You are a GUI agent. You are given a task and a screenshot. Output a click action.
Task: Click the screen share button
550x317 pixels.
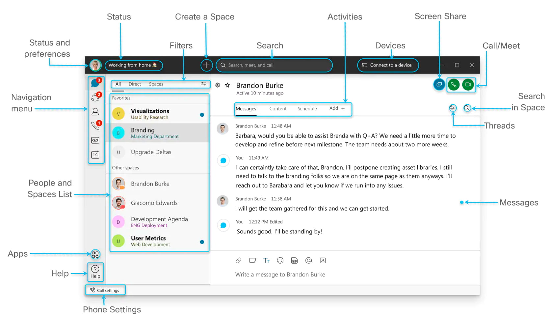(x=439, y=85)
